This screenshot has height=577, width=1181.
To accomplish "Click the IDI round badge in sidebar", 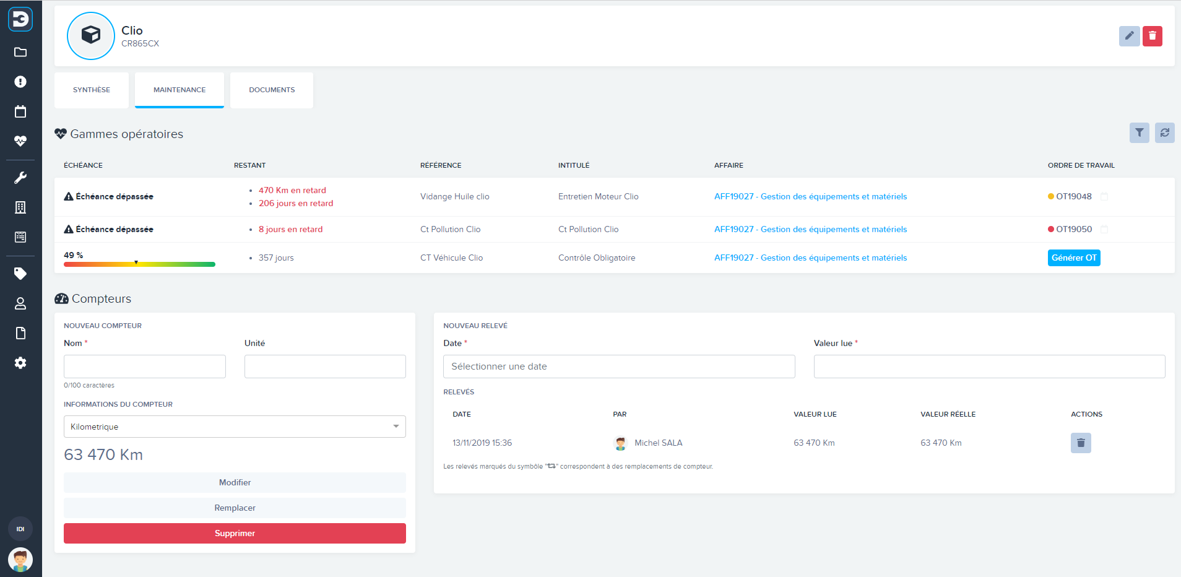I will (x=20, y=529).
